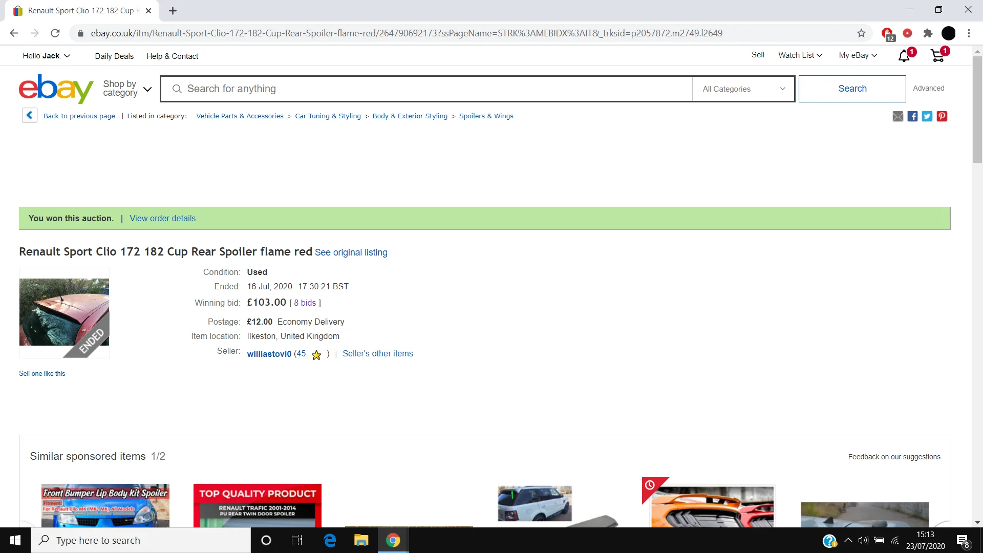Open Microsoft Edge from taskbar
Viewport: 983px width, 553px height.
tap(330, 540)
